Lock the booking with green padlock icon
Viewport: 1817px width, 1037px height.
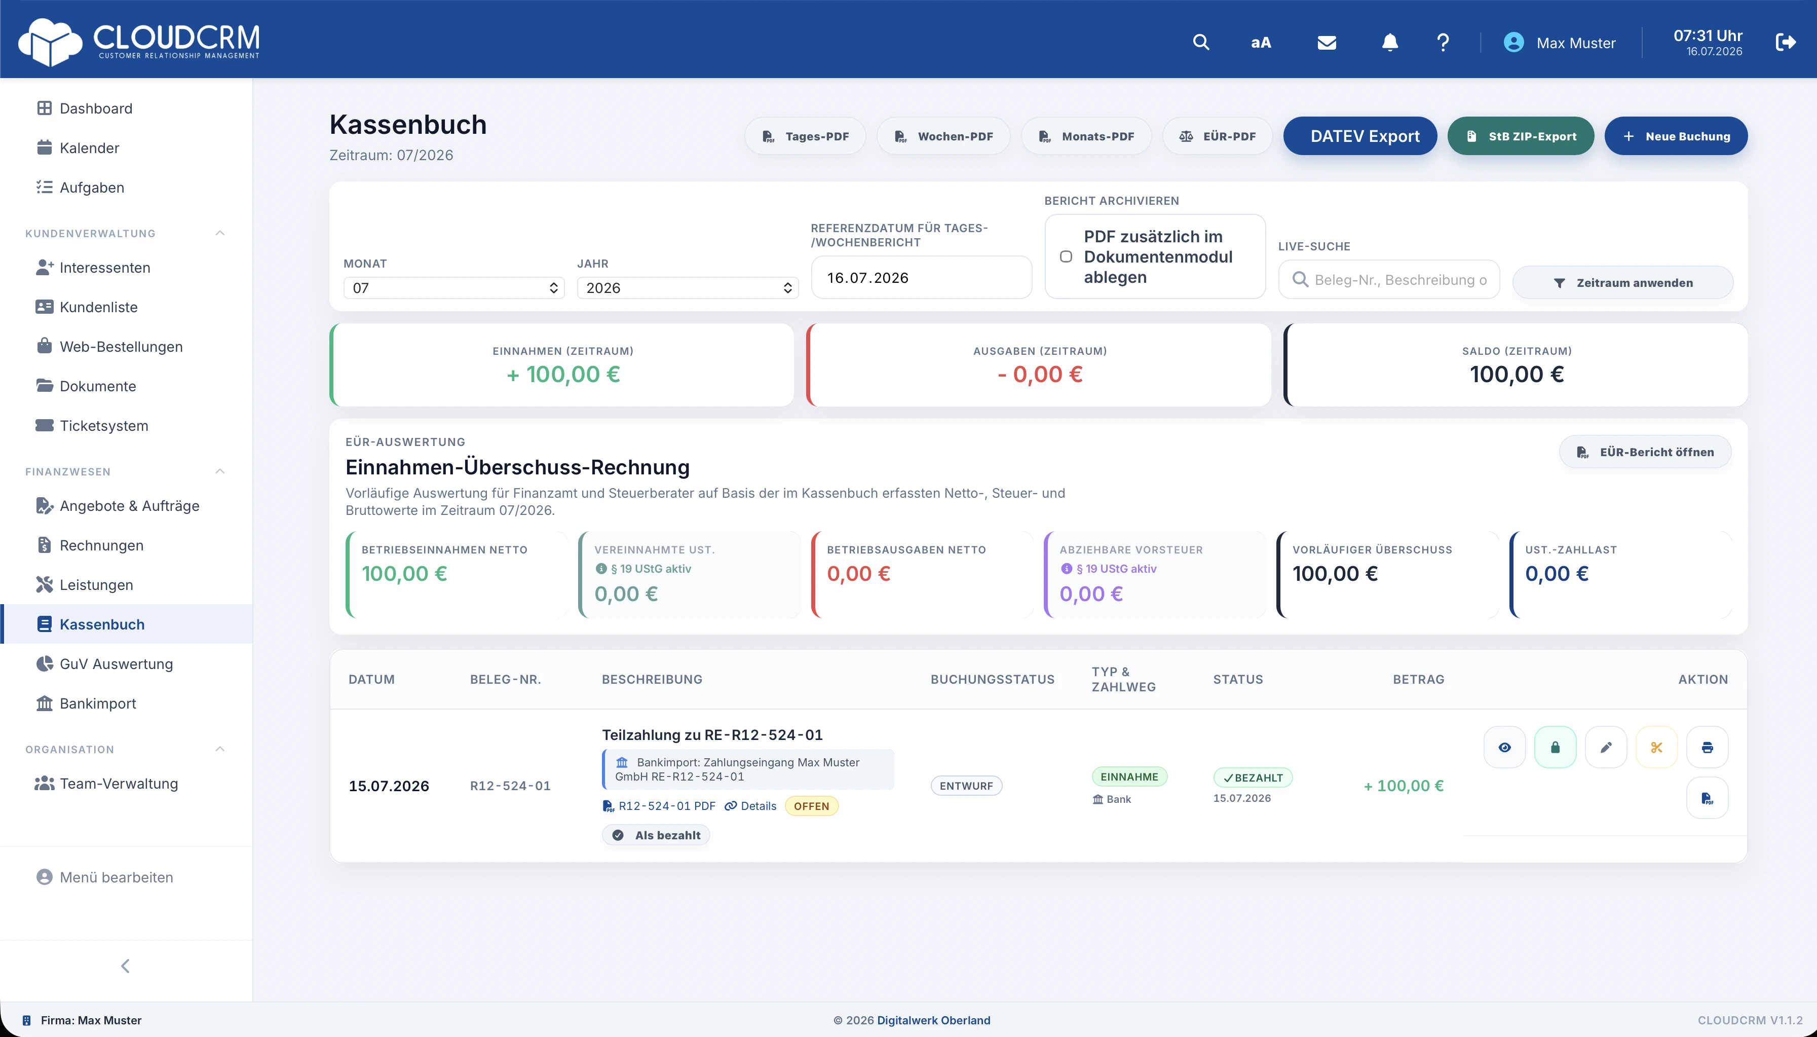tap(1555, 747)
